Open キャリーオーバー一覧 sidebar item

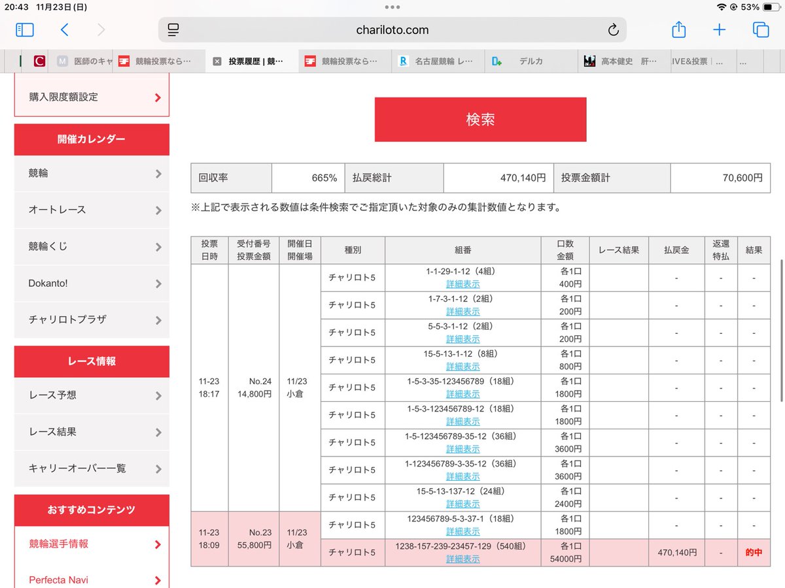pyautogui.click(x=92, y=468)
